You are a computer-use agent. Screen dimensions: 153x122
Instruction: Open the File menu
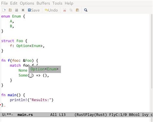pos(5,3)
